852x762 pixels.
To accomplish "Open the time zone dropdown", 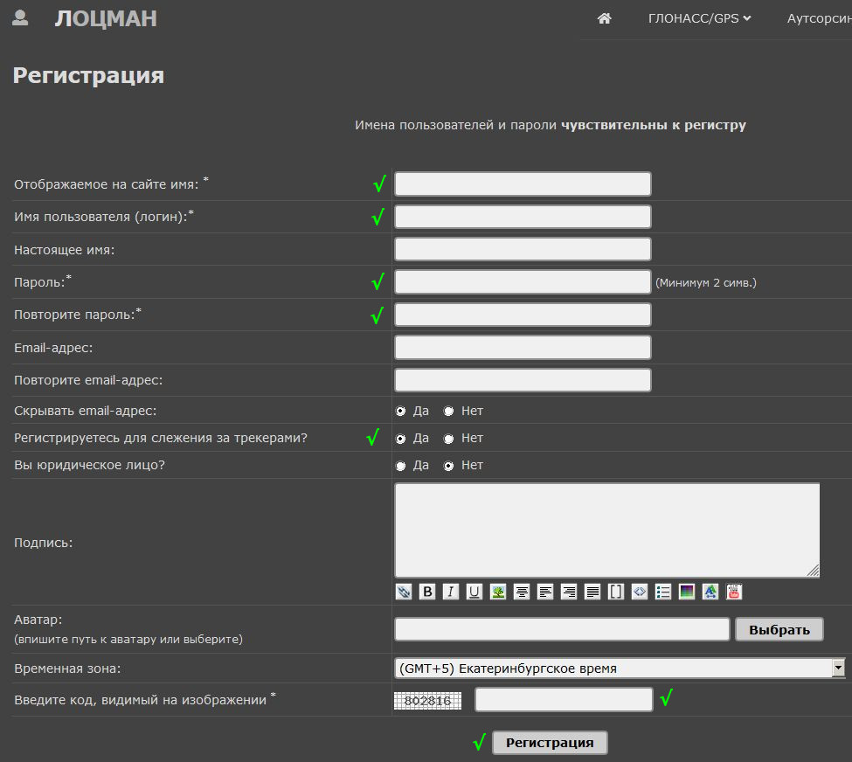I will [x=838, y=668].
